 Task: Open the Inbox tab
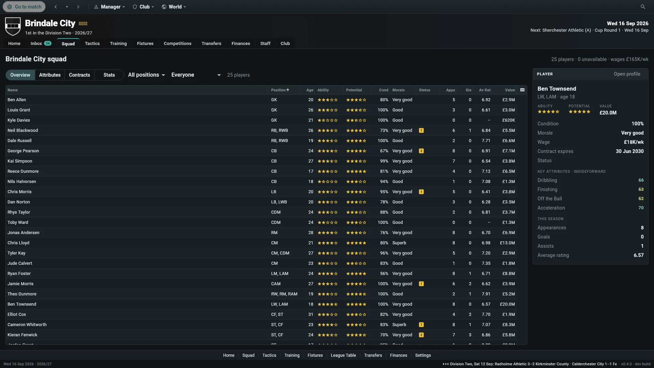tap(41, 44)
